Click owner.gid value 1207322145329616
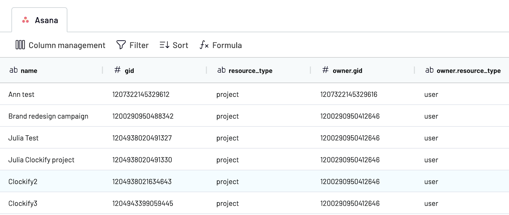This screenshot has height=215, width=509. coord(349,94)
